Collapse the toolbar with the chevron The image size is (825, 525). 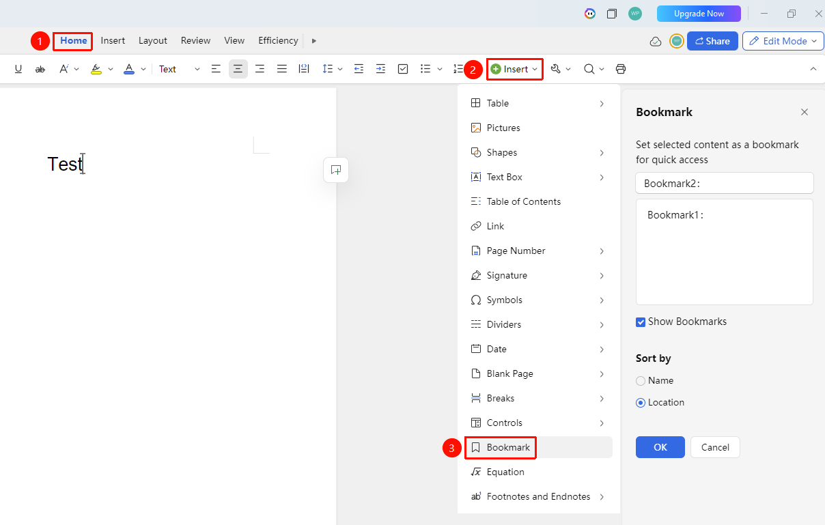(x=813, y=69)
